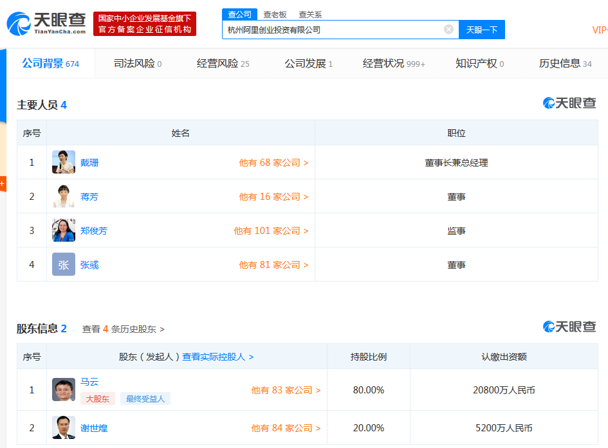The width and height of the screenshot is (608, 448).
Task: Click 谢世煌's shareholder photo
Action: pos(64,428)
